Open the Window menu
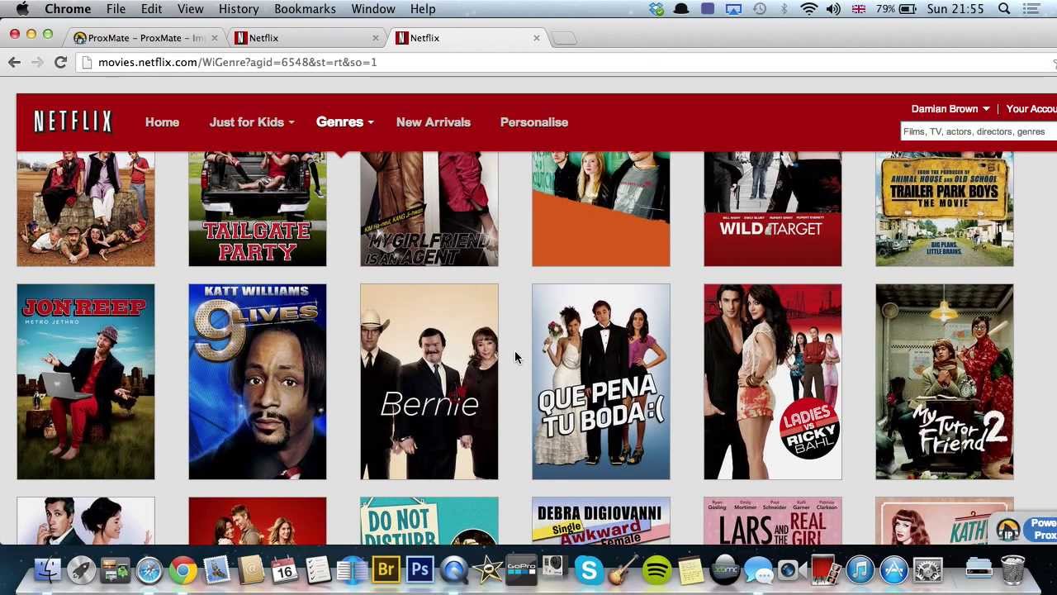Screen dimensions: 1057x595 373,9
